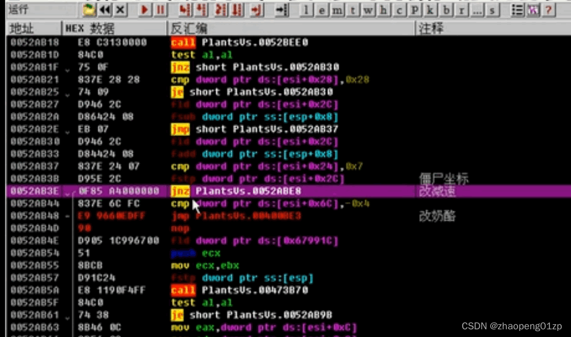The image size is (571, 337).
Task: Close the debugged program with X icon
Action: pos(120,10)
